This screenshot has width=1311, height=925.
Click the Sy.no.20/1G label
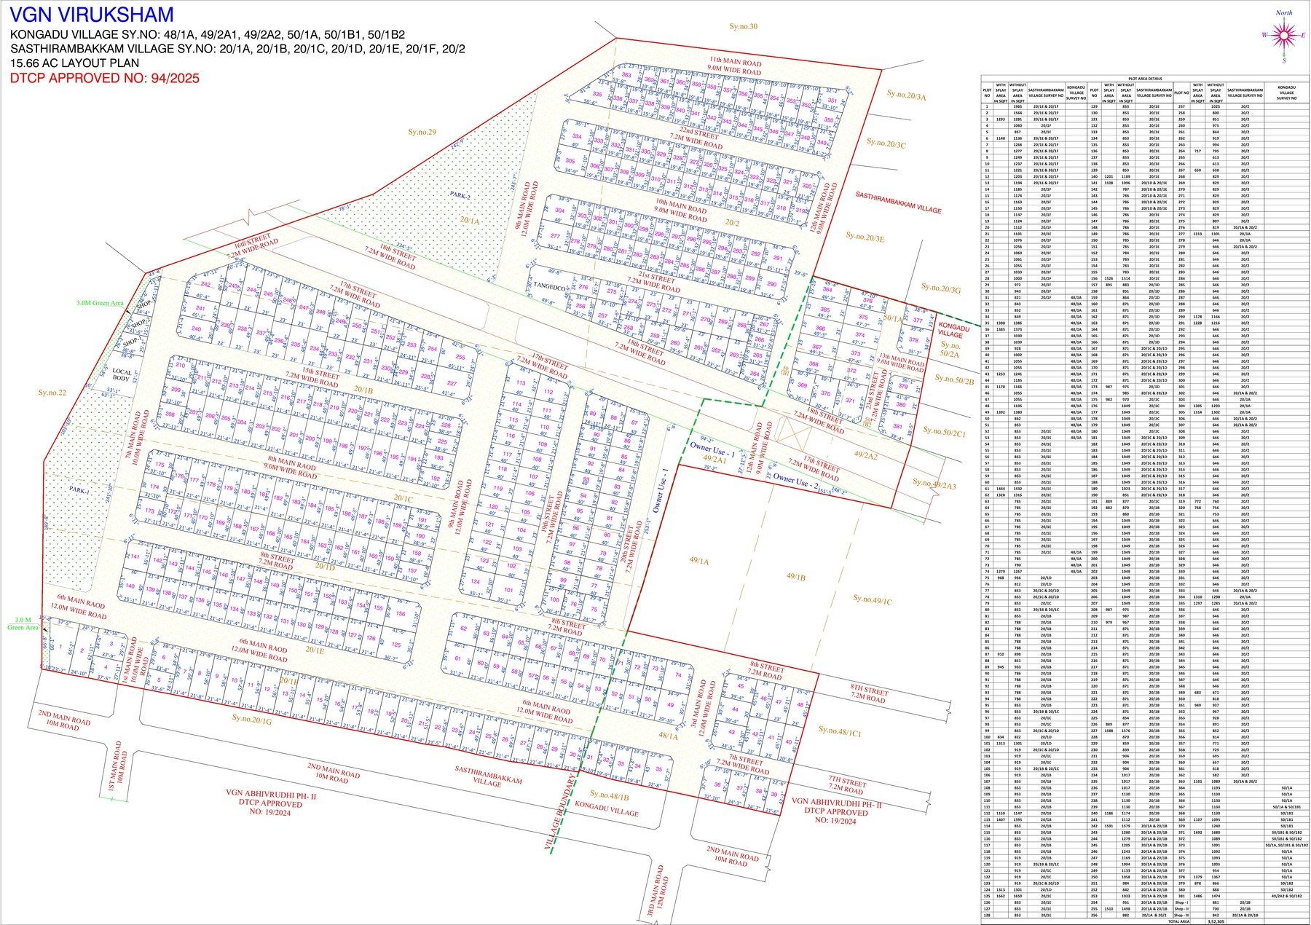(x=252, y=719)
